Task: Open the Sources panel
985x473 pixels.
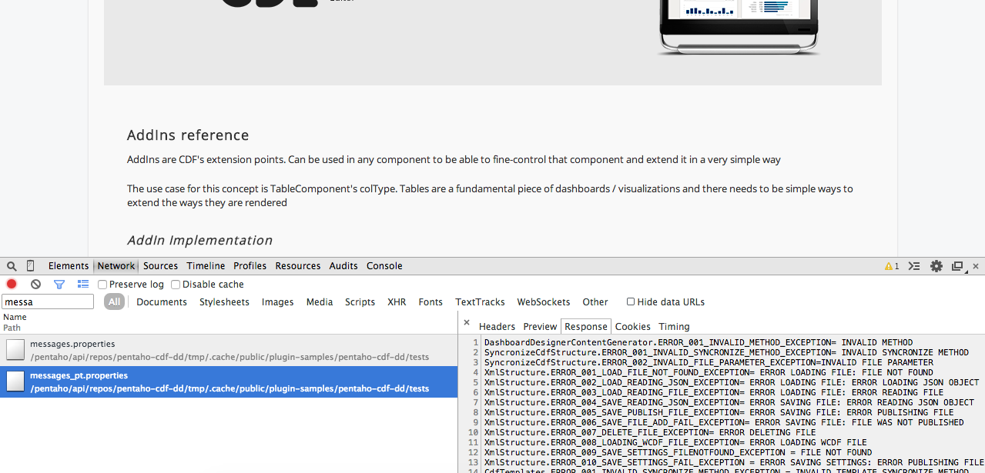Action: [x=161, y=266]
